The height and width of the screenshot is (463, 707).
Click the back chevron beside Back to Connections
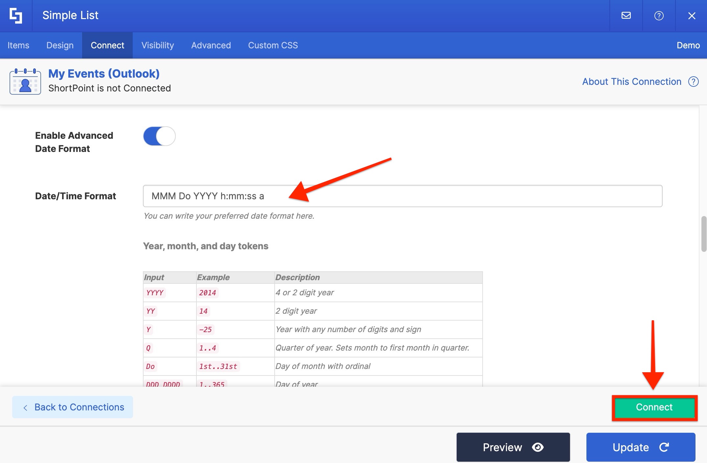[x=25, y=407]
